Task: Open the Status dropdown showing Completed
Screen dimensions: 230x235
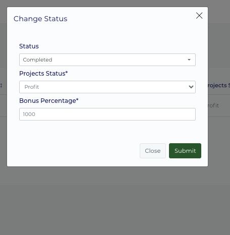Action: 107,60
